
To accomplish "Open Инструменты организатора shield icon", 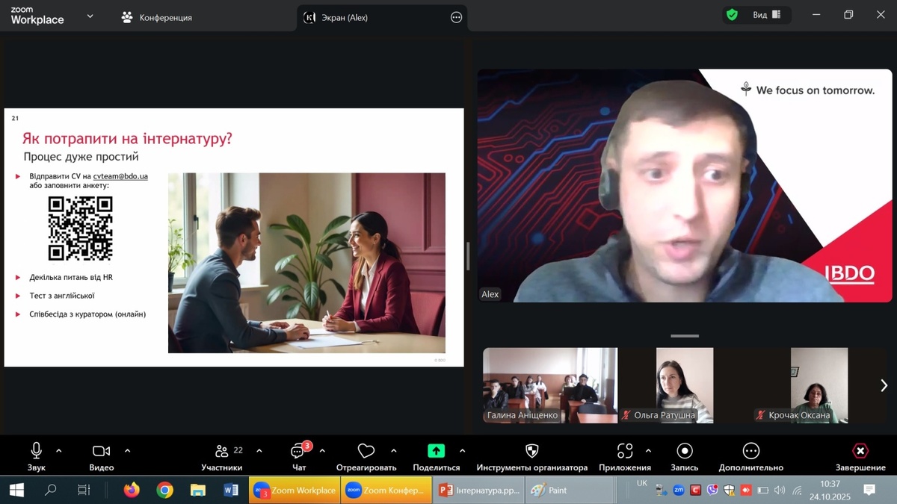I will pyautogui.click(x=531, y=452).
